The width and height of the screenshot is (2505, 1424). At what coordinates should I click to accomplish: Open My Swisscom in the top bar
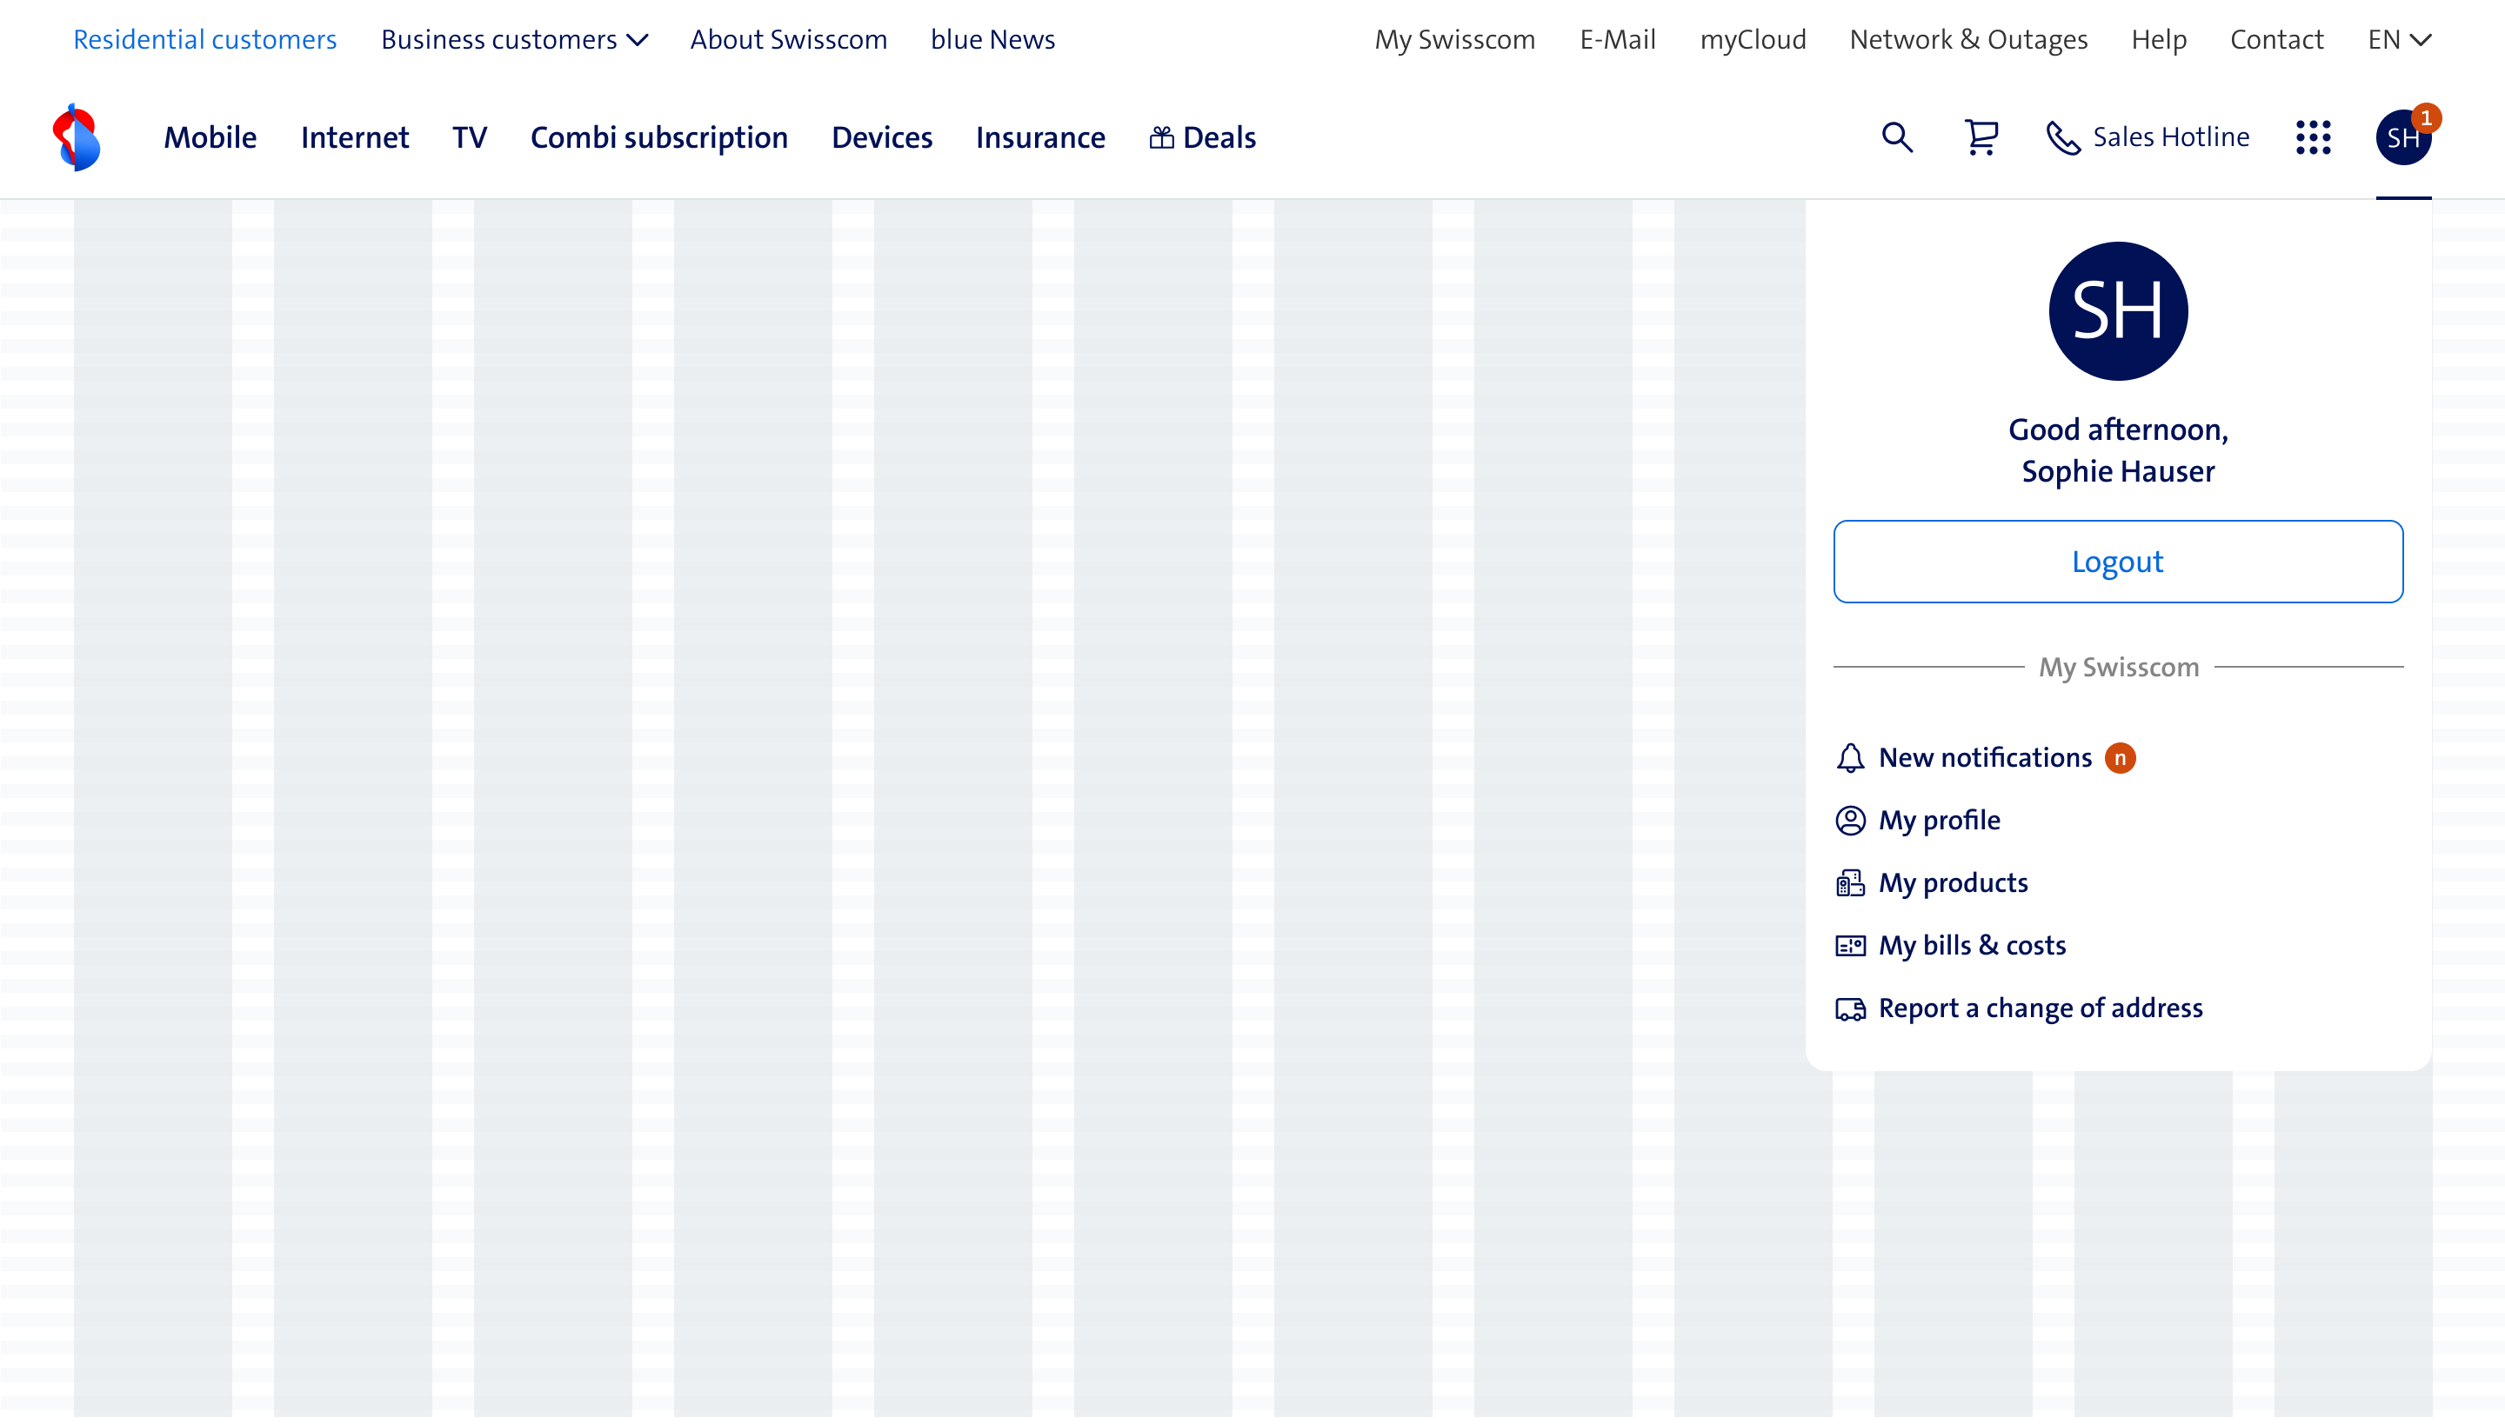click(1454, 39)
